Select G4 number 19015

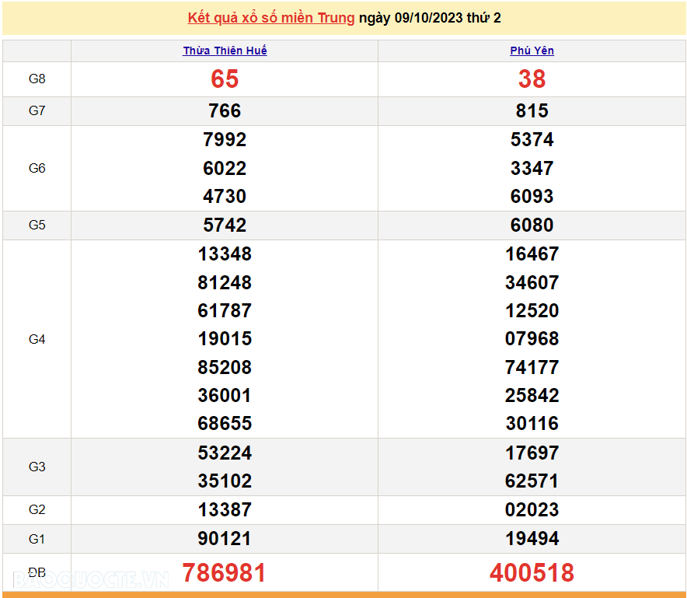coord(225,339)
